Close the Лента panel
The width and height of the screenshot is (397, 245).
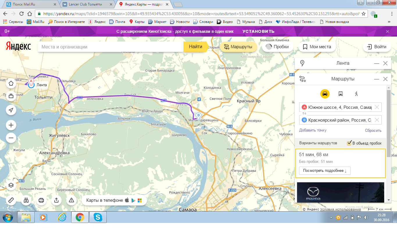click(x=385, y=63)
